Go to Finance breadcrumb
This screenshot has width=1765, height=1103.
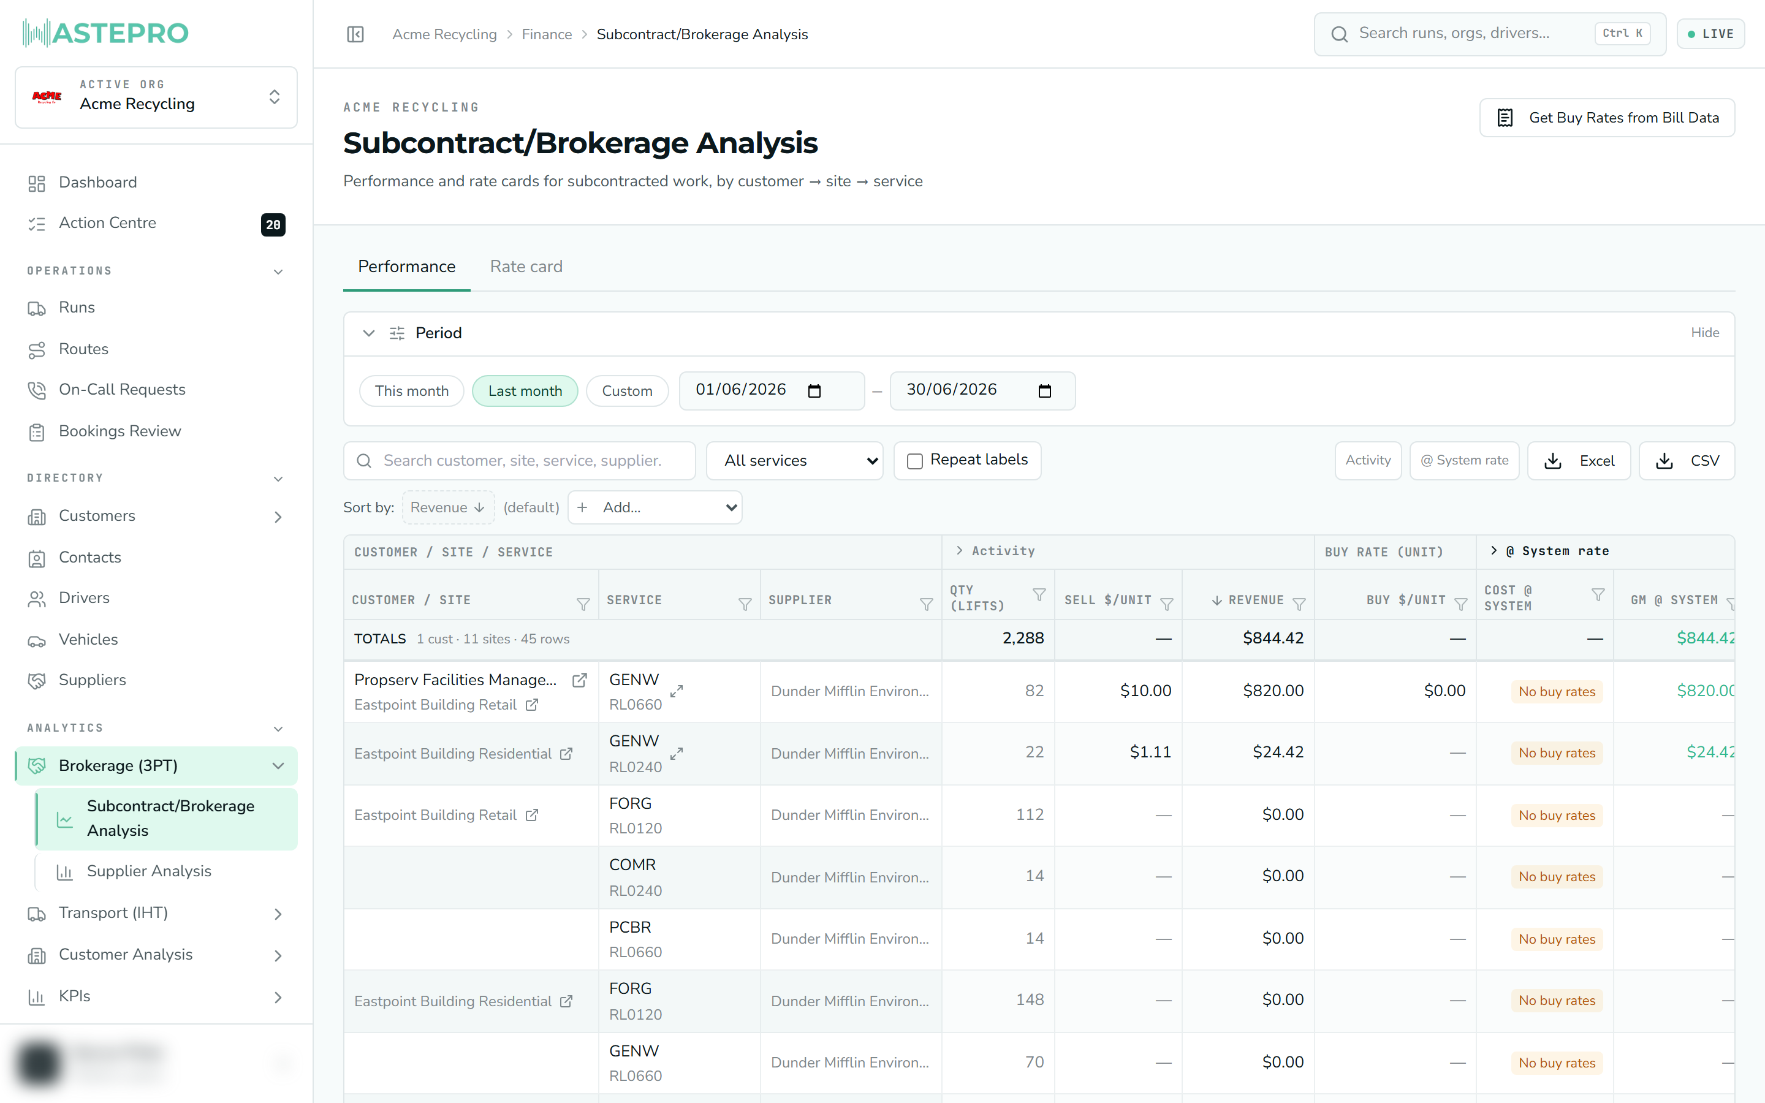pyautogui.click(x=546, y=34)
